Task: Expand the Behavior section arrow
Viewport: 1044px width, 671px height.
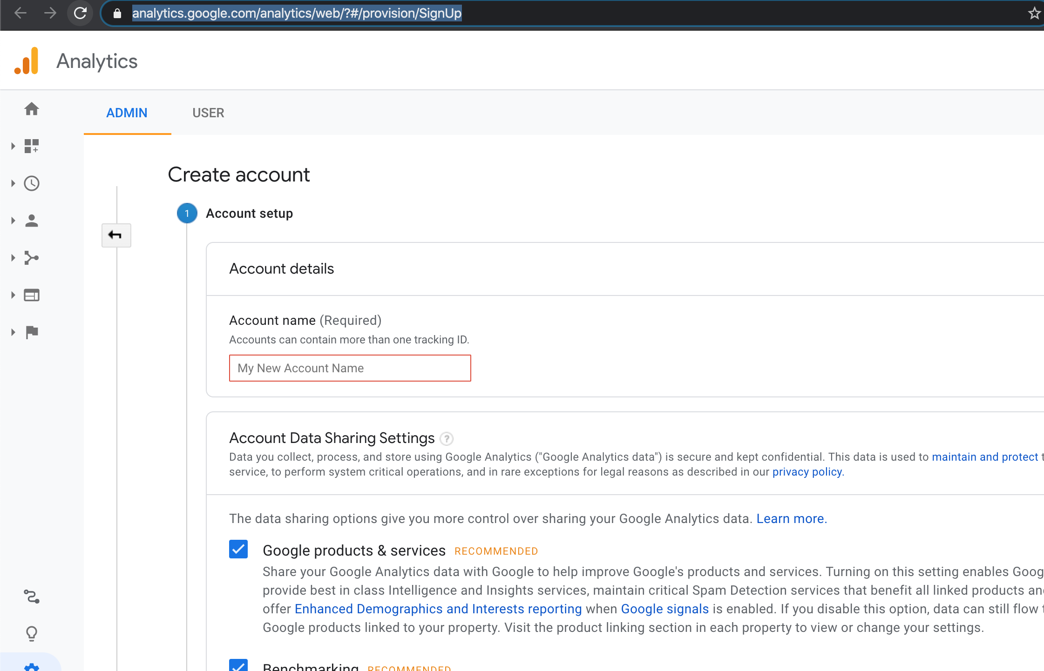Action: [x=13, y=295]
